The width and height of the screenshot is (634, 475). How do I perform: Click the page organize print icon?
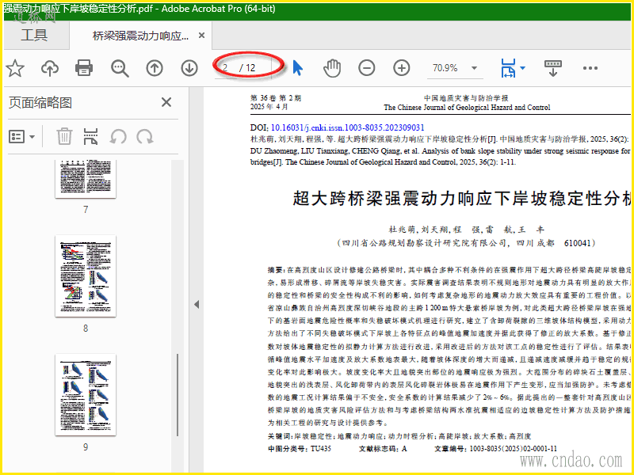pyautogui.click(x=90, y=136)
